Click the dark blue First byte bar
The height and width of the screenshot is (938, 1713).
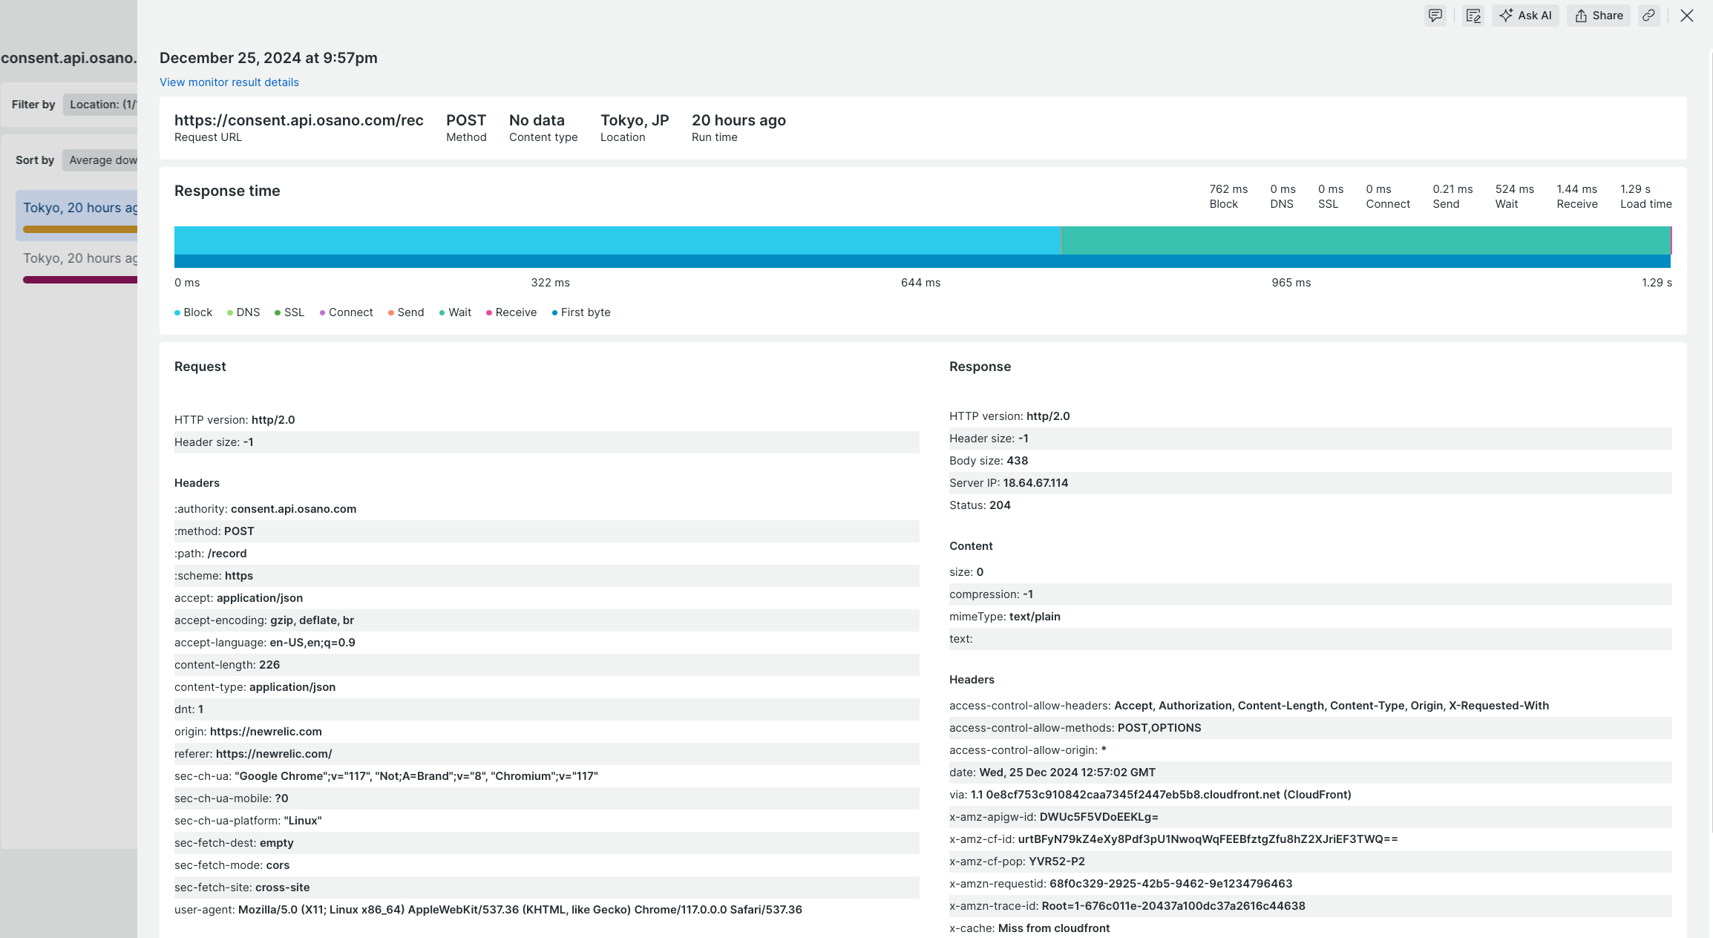[x=920, y=261]
